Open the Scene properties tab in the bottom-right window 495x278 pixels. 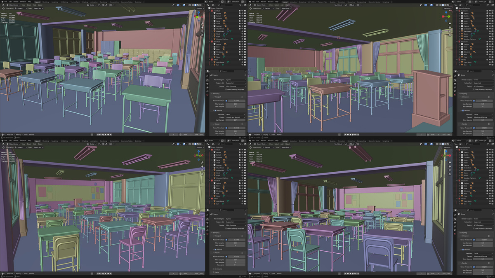click(x=455, y=230)
